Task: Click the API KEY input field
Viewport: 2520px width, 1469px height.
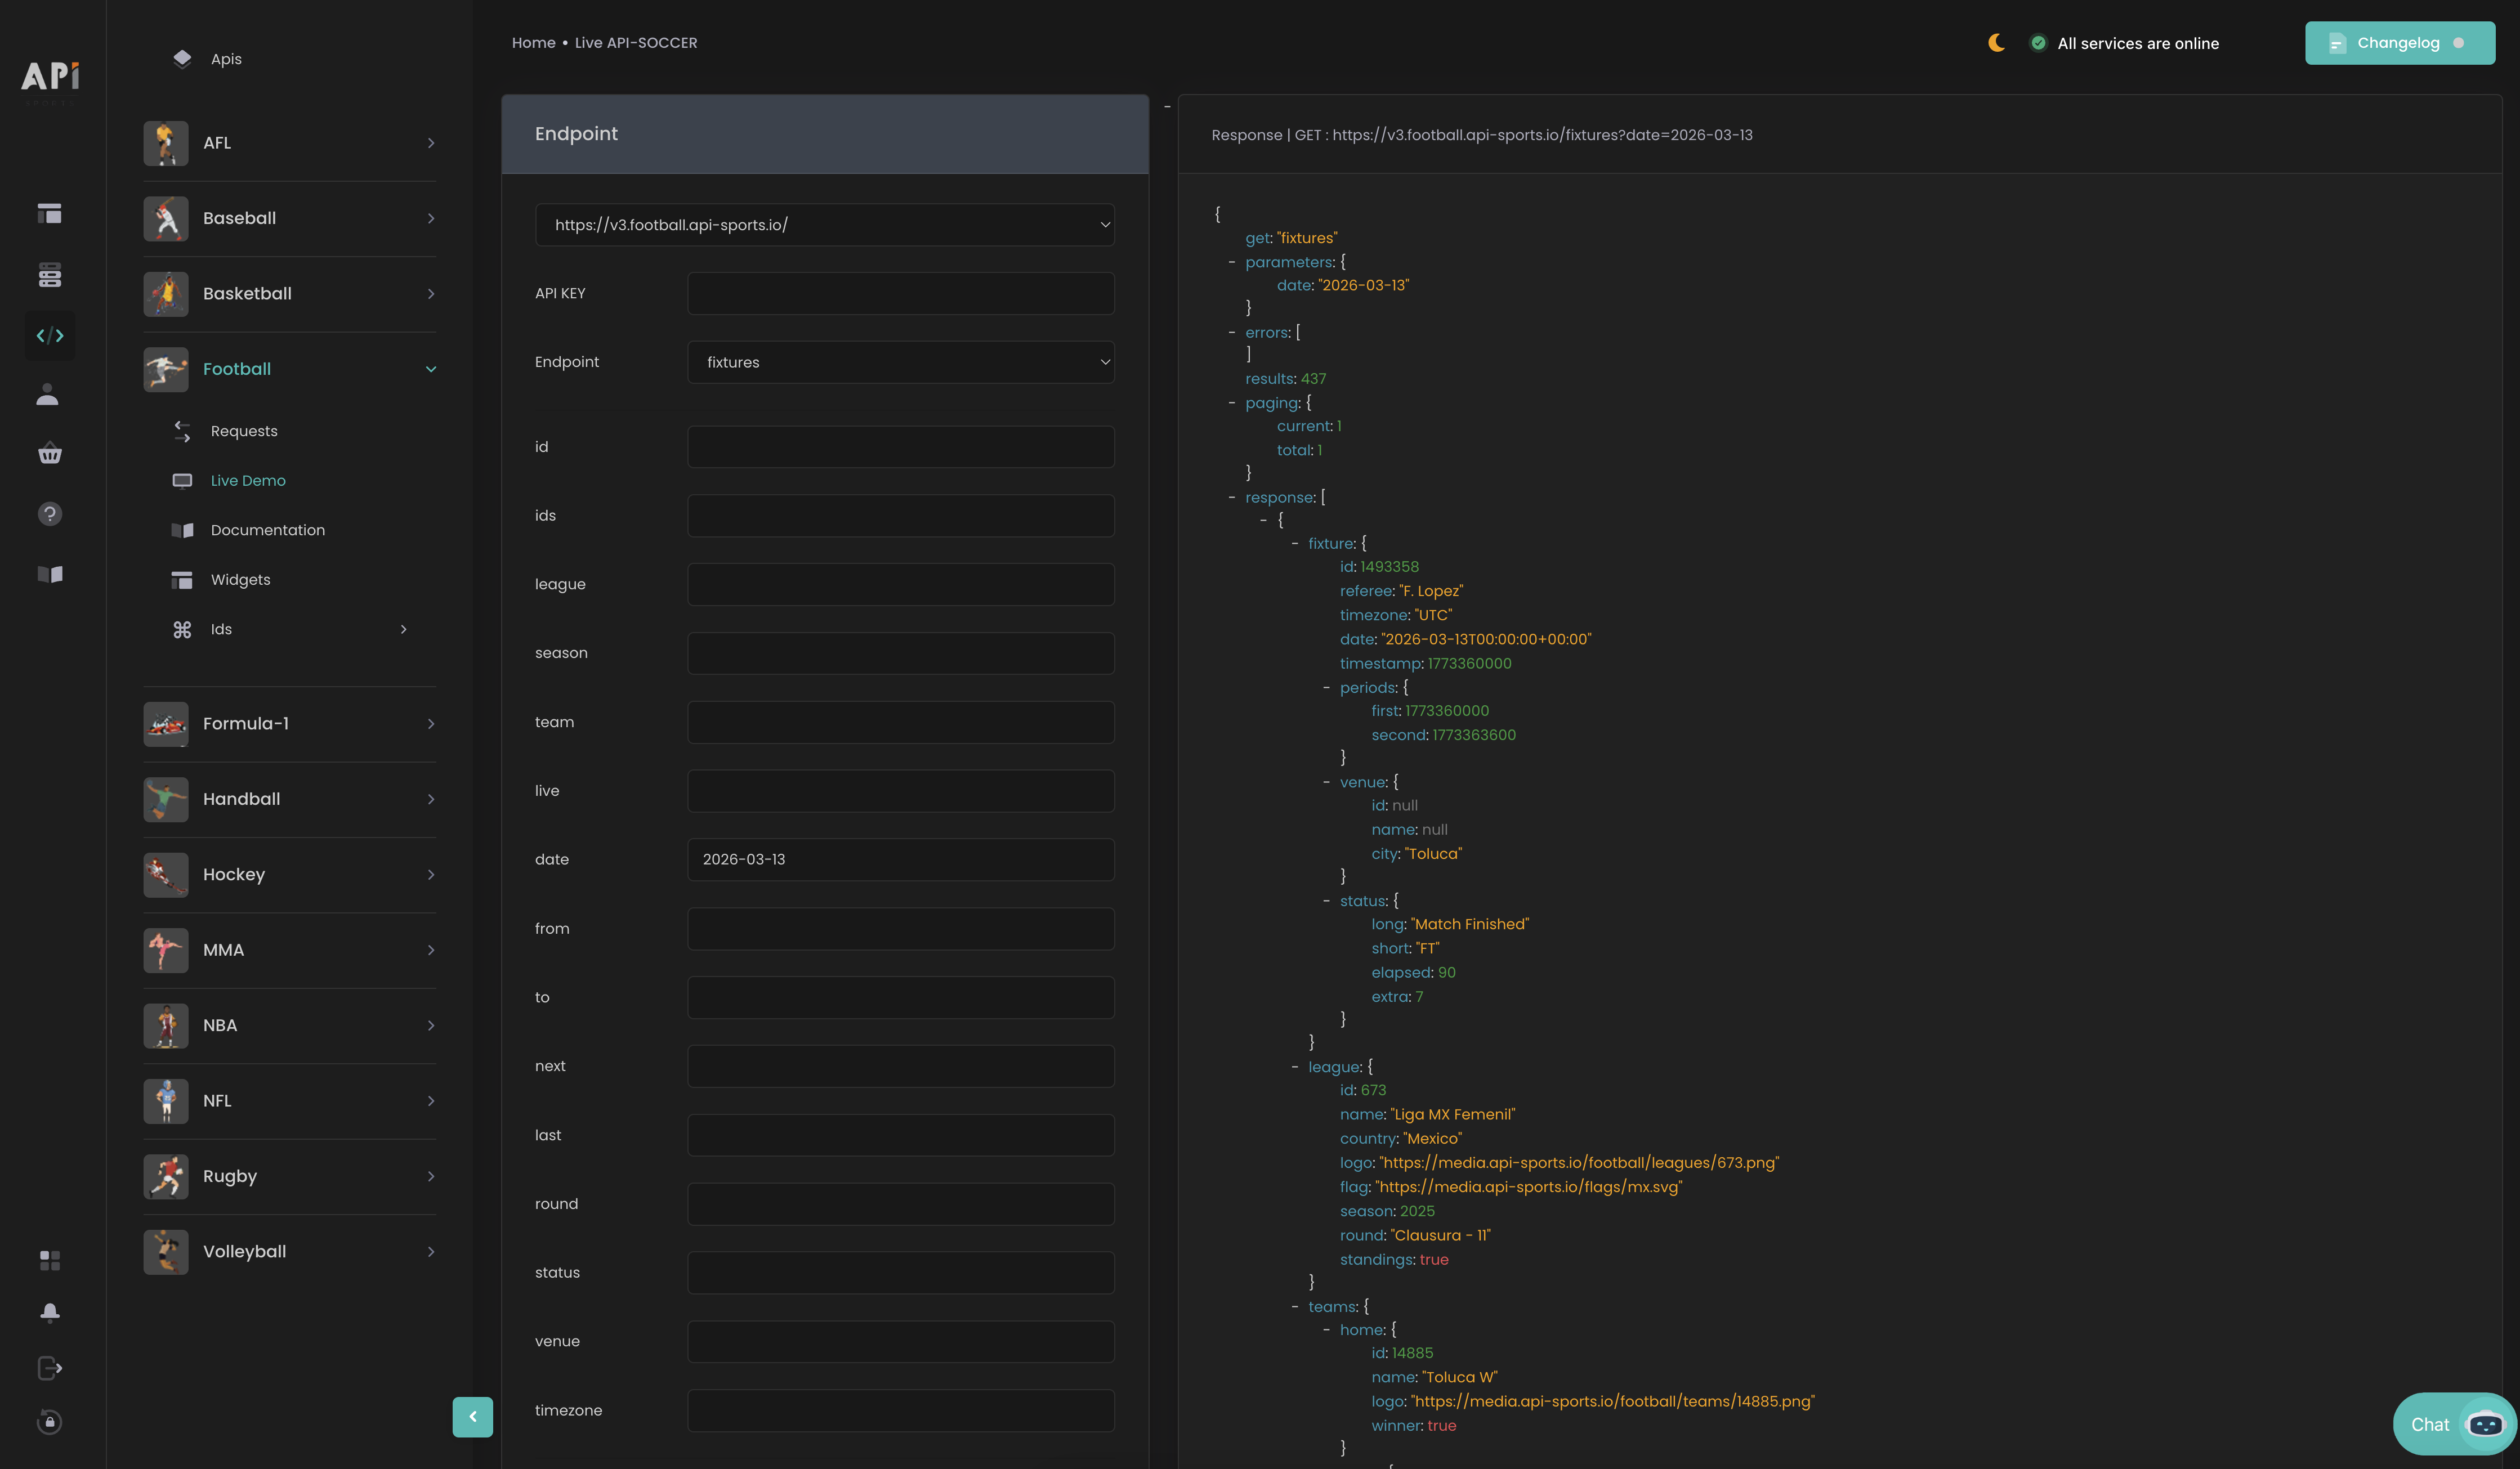Action: tap(900, 294)
